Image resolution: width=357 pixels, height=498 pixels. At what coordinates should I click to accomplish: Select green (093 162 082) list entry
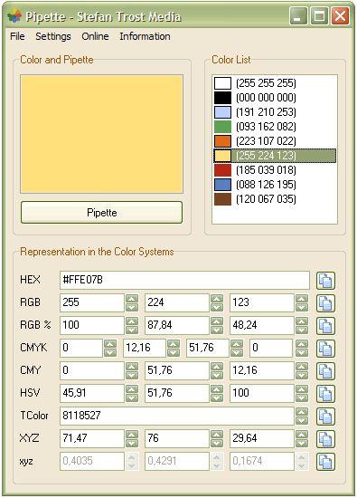[275, 127]
